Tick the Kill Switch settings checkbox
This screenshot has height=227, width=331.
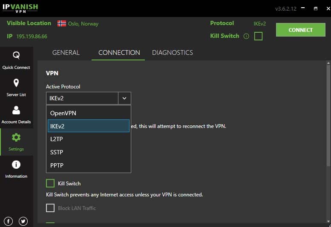[50, 183]
